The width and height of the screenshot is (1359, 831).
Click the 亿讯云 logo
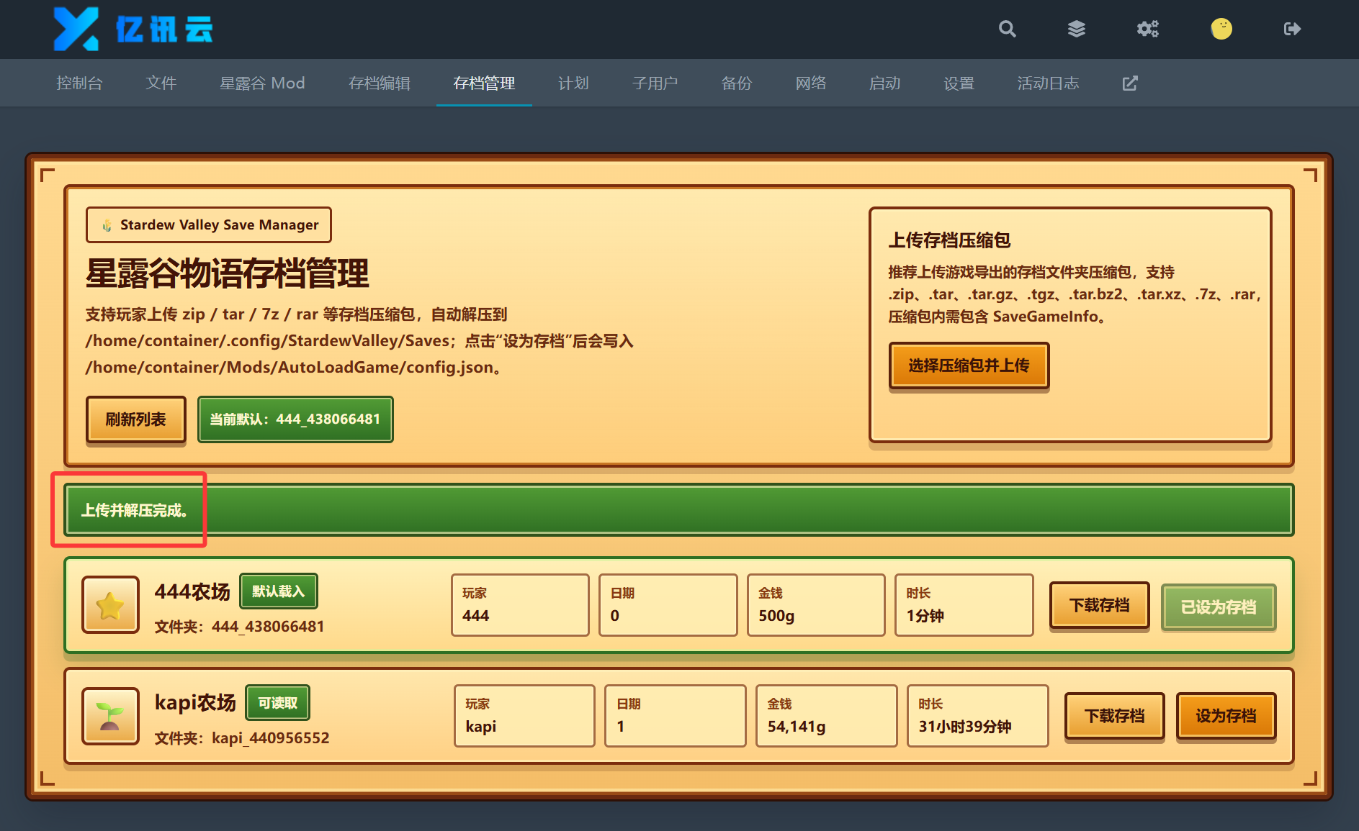tap(133, 29)
